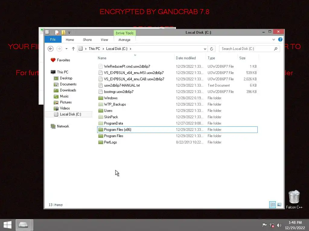This screenshot has height=231, width=309.
Task: Expand the ribbon with the chevron
Action: click(x=273, y=39)
